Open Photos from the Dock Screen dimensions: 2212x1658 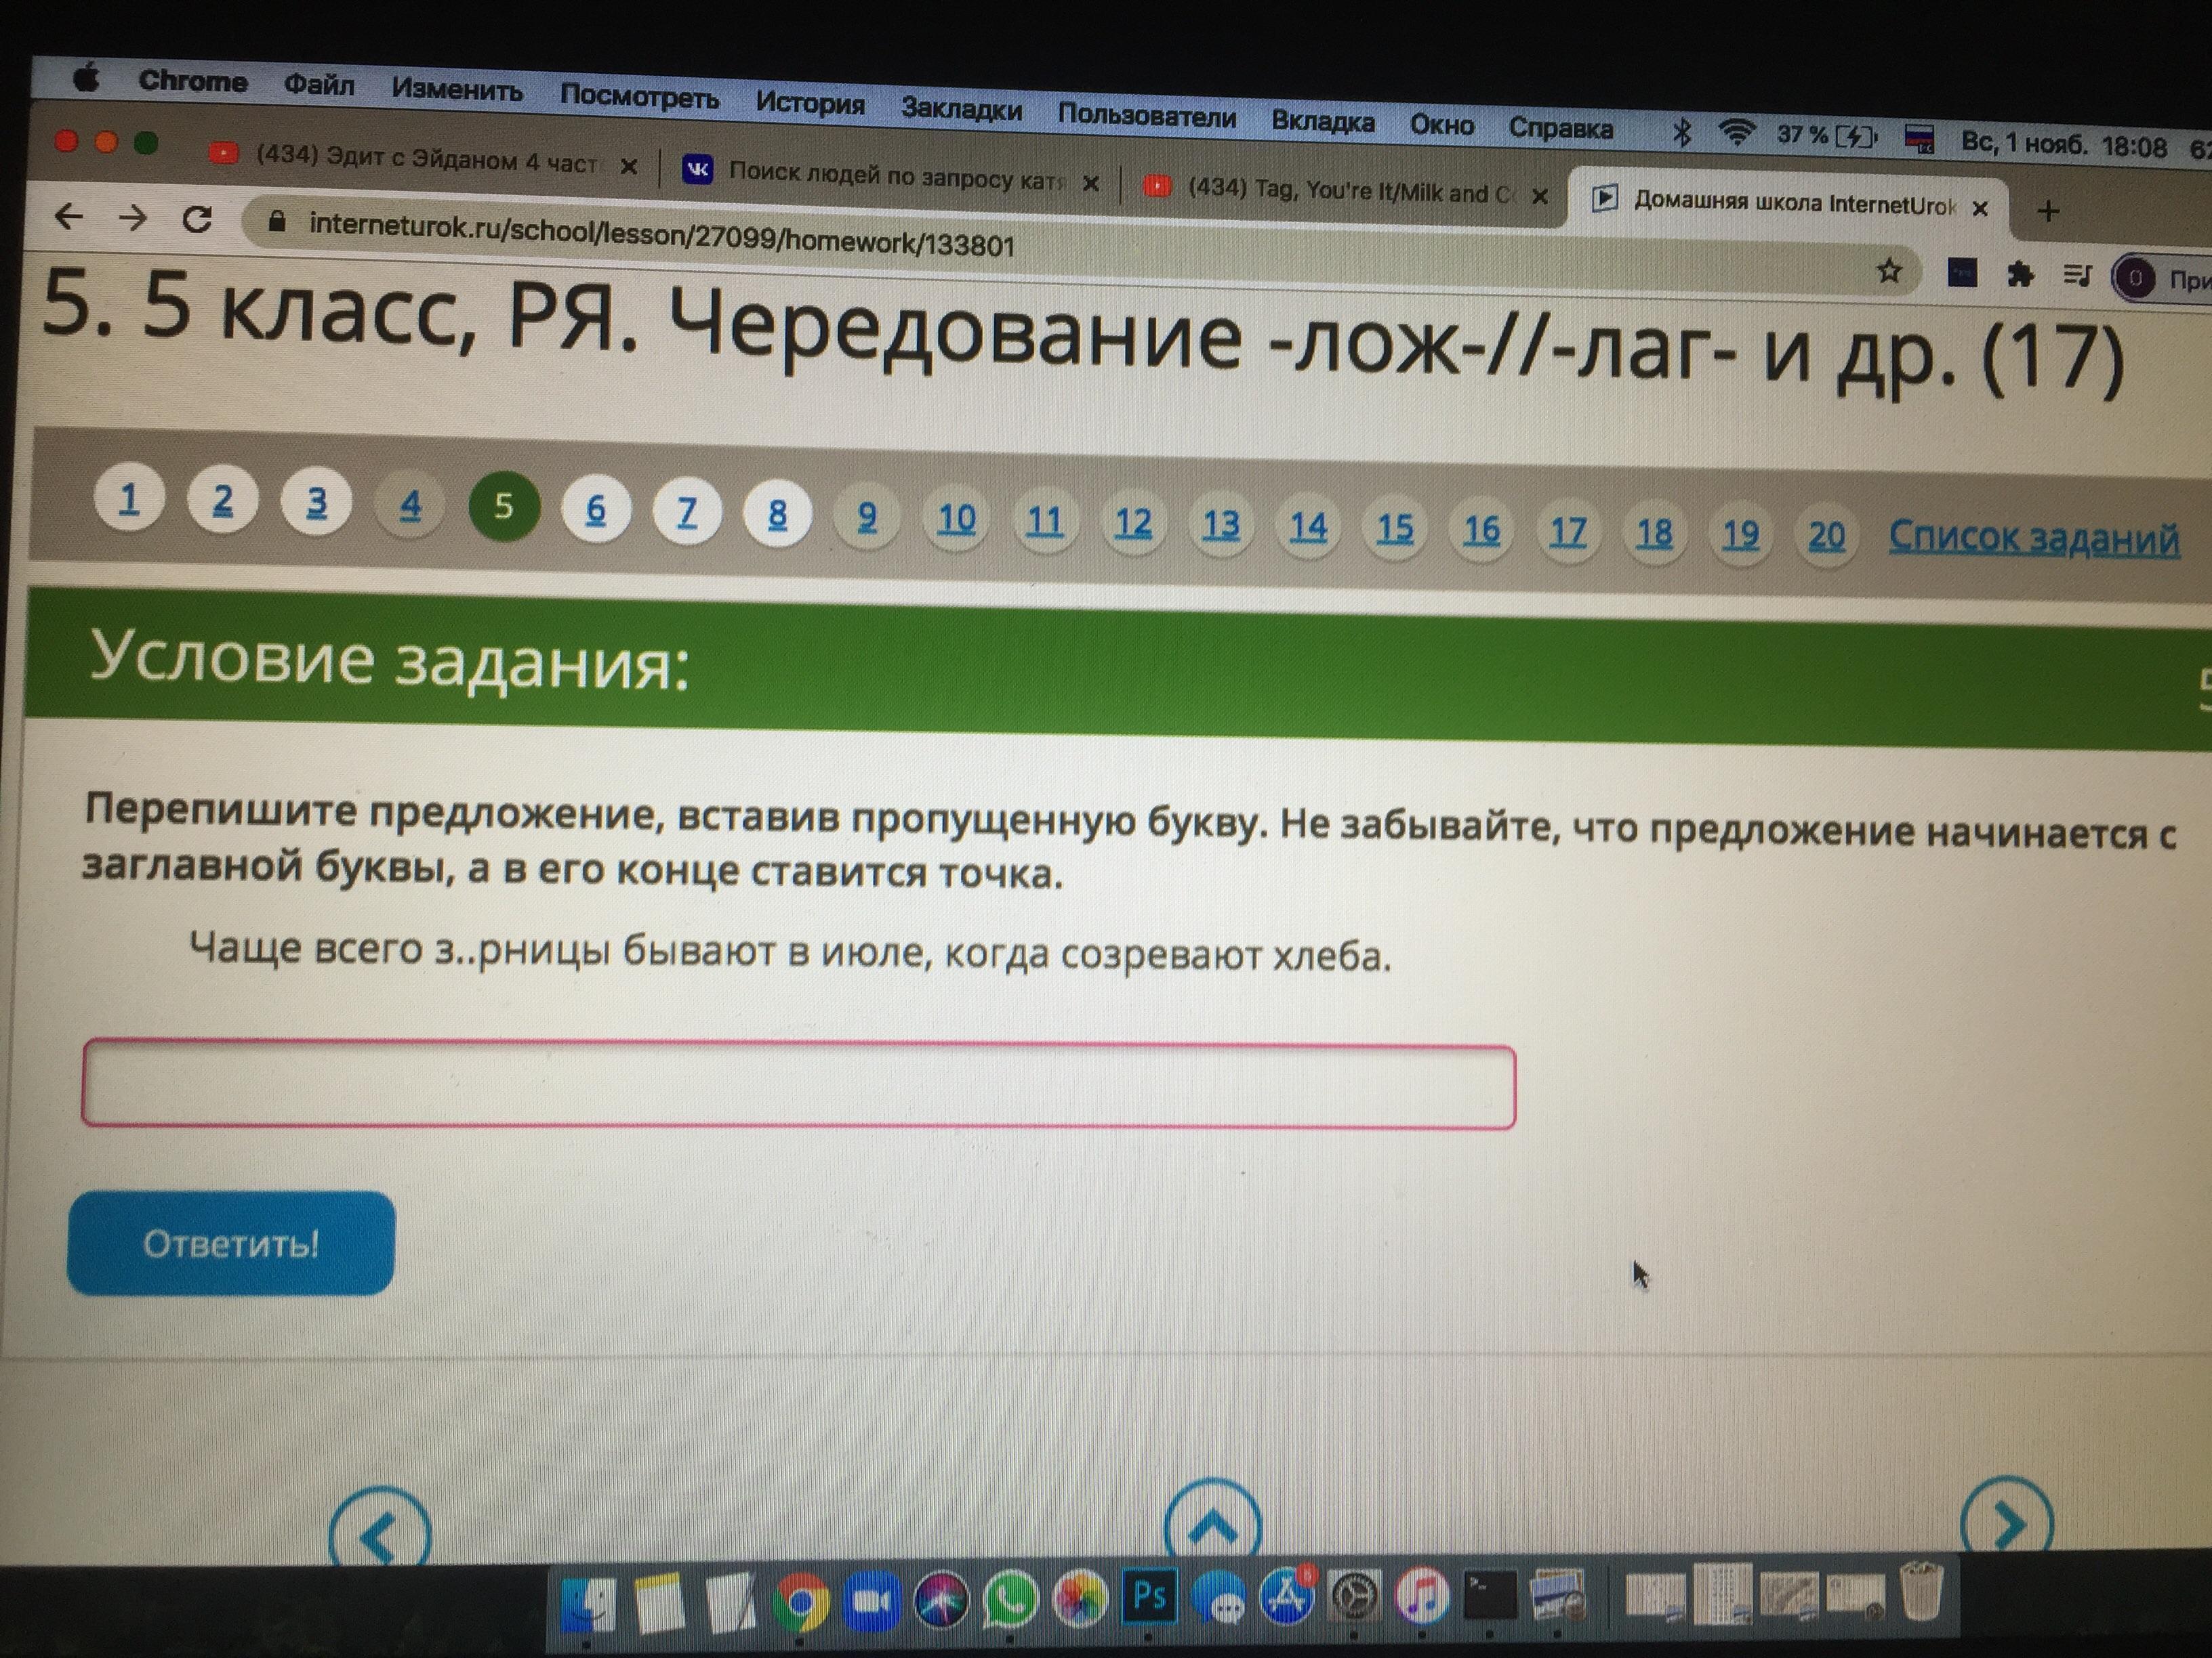tap(1079, 1599)
